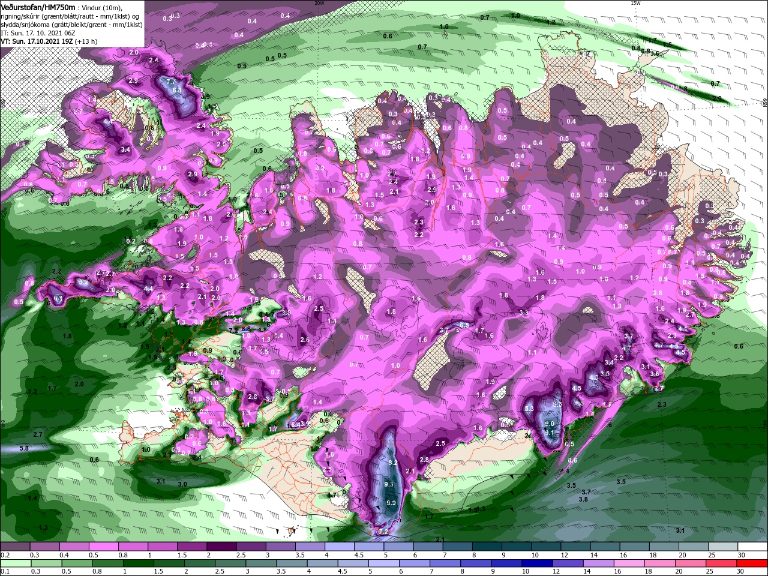The height and width of the screenshot is (576, 768).
Task: Click the 'slydda/snjókoma' description line
Action: [x=71, y=24]
